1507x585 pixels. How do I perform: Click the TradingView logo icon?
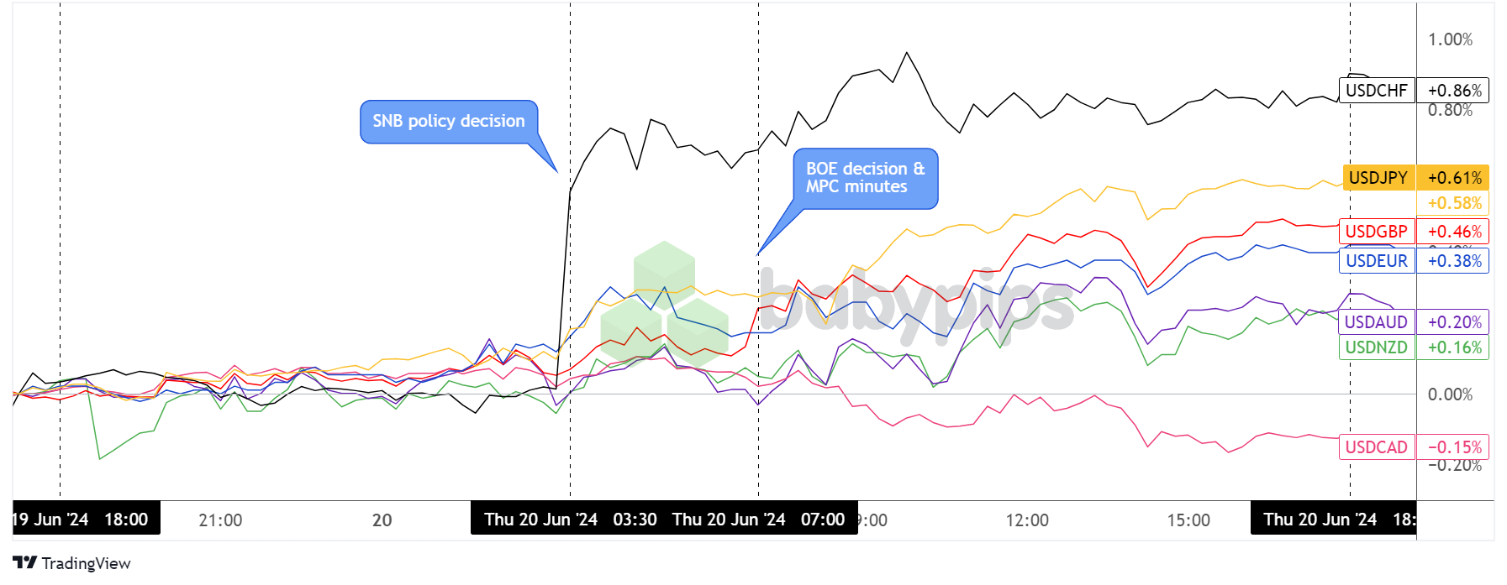click(x=24, y=562)
